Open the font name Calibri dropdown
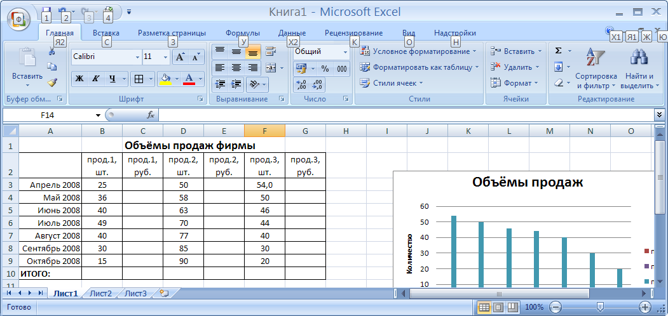Image resolution: width=668 pixels, height=316 pixels. [138, 56]
